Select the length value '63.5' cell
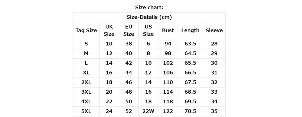This screenshot has height=117, width=302. coord(190,44)
